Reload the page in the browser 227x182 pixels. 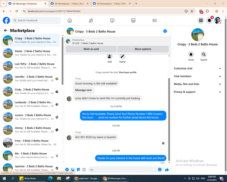(x=17, y=11)
